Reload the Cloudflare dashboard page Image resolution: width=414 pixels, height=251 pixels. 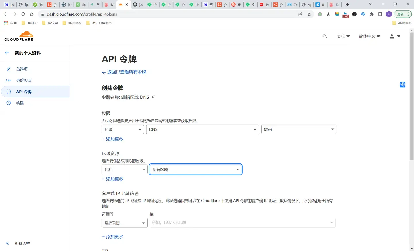[x=23, y=14]
